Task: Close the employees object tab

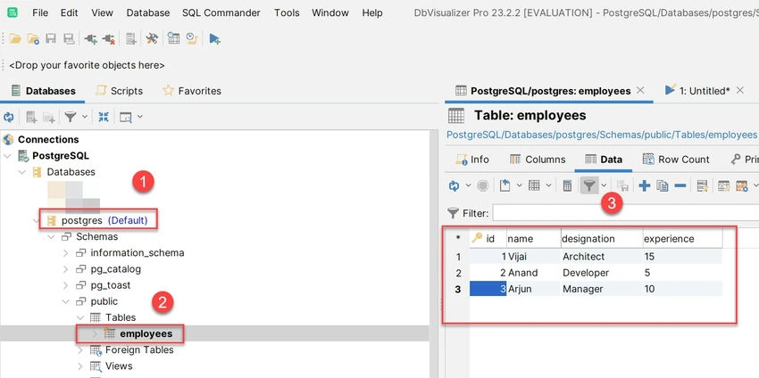Action: tap(640, 90)
